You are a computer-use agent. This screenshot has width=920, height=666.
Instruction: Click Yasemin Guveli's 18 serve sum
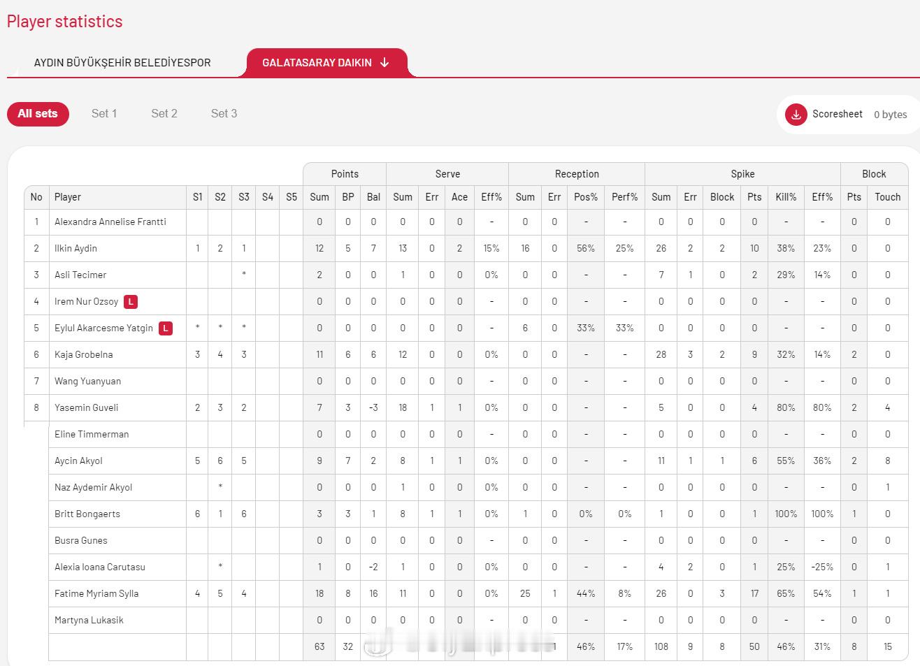click(x=403, y=407)
